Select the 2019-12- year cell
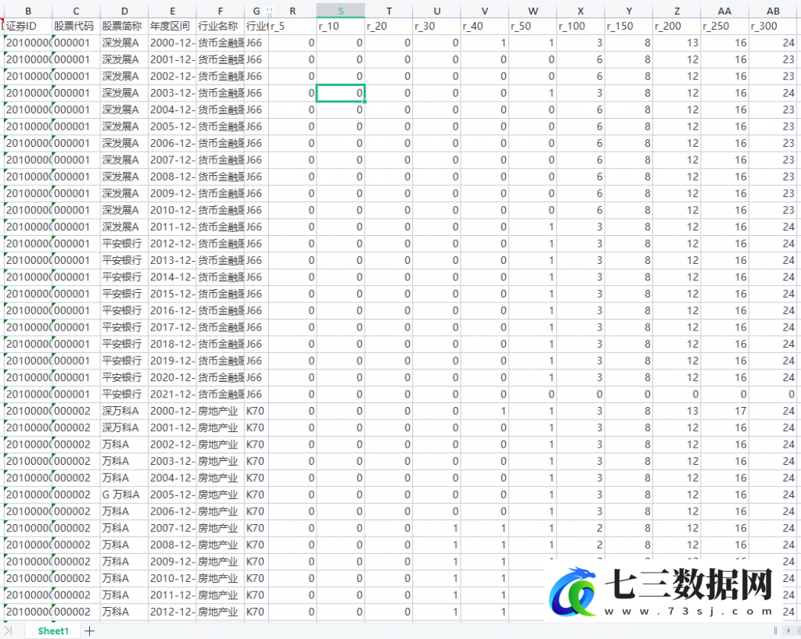Viewport: 801px width, 639px height. (x=172, y=361)
